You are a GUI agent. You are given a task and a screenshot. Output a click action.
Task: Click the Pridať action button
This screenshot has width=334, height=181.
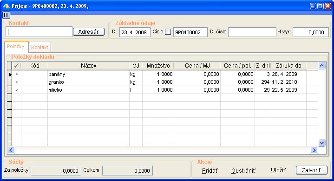pyautogui.click(x=210, y=170)
